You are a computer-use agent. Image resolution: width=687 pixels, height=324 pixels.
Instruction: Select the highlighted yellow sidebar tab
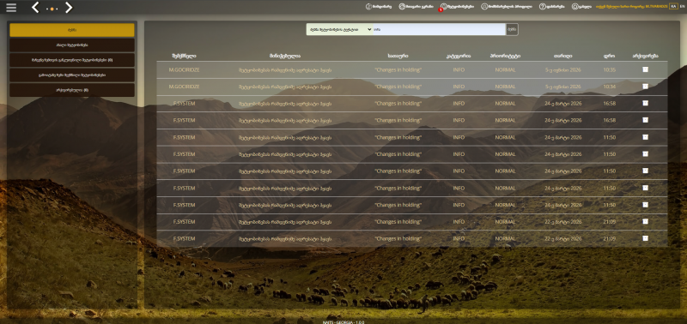(72, 30)
